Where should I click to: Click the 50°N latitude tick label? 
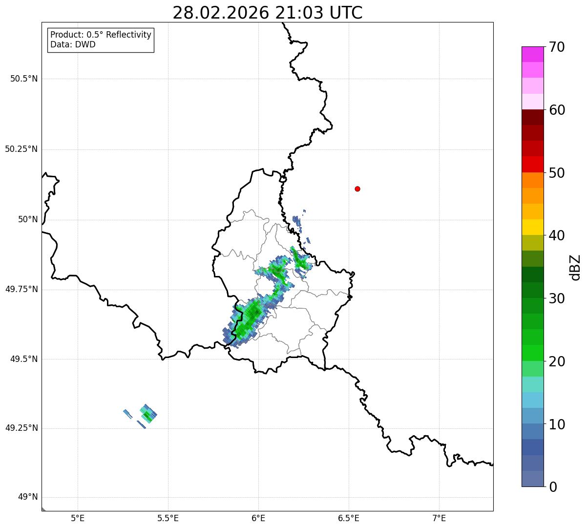27,219
